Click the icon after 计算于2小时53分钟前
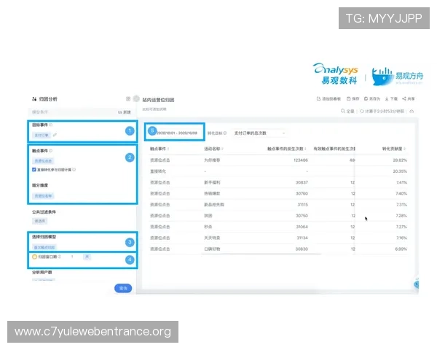 [412, 111]
